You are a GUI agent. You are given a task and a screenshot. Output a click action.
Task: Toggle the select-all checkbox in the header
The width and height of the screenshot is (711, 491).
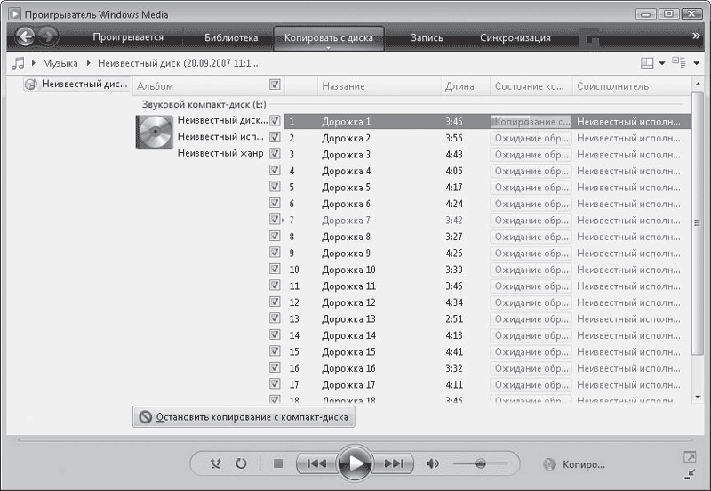(275, 85)
